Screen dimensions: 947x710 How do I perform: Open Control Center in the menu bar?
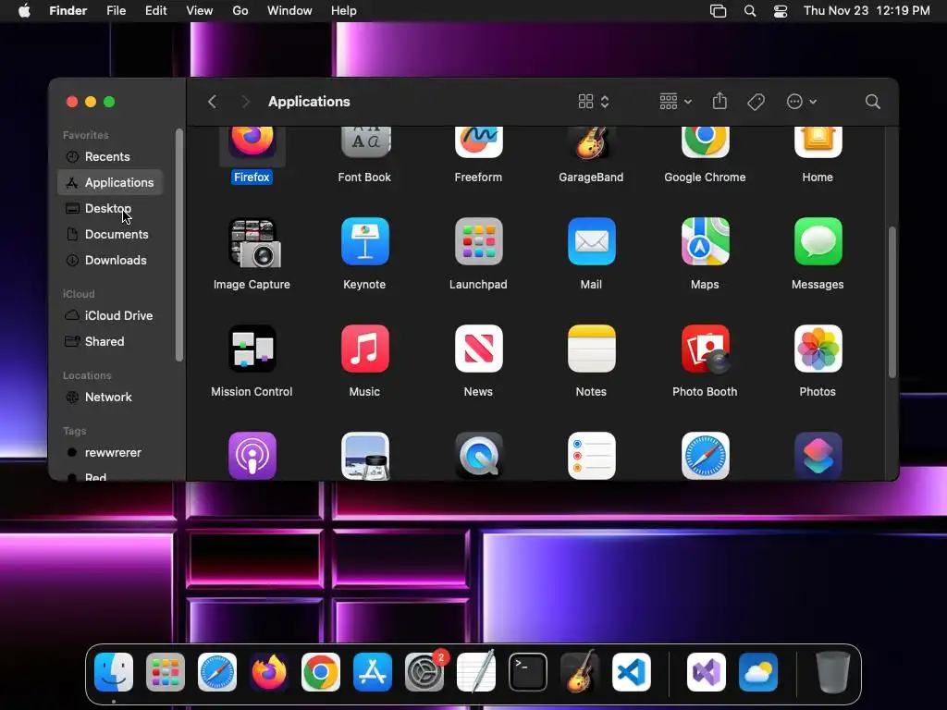(781, 11)
